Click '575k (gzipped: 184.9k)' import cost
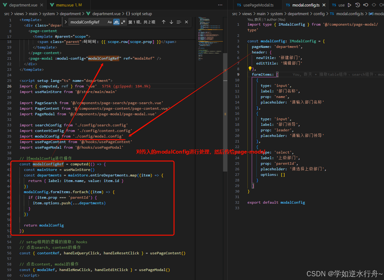The image size is (384, 280). [126, 86]
